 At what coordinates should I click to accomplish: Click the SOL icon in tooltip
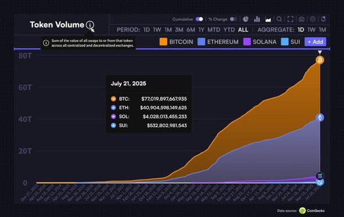(x=113, y=117)
